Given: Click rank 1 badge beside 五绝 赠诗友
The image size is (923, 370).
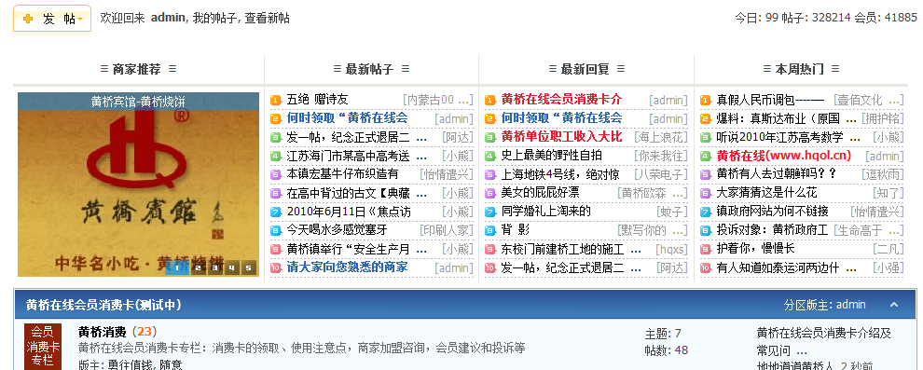Looking at the screenshot, I should [276, 101].
